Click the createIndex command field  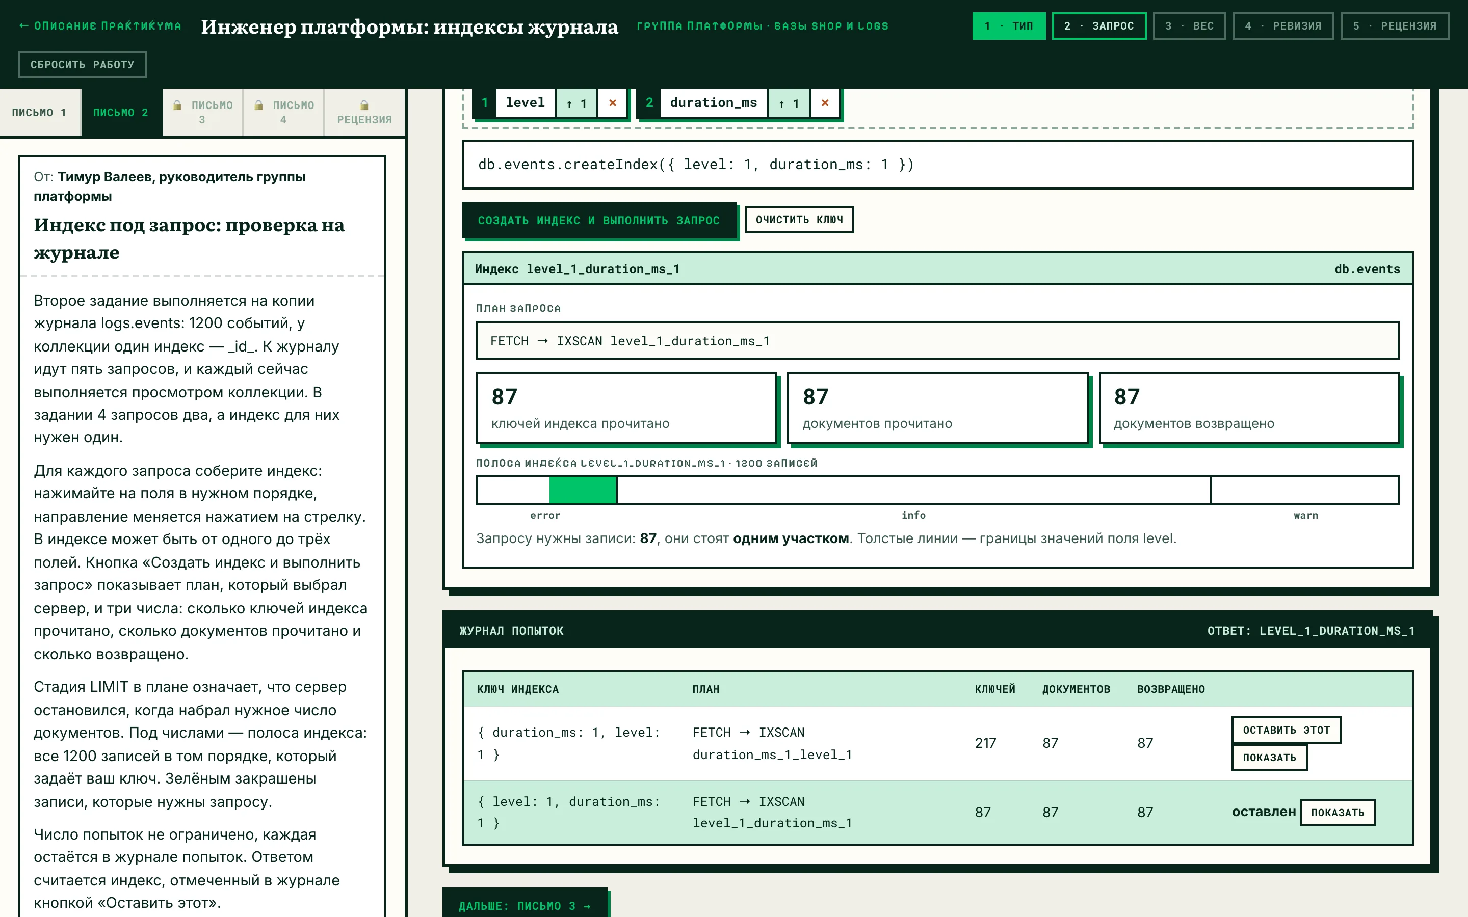point(937,165)
